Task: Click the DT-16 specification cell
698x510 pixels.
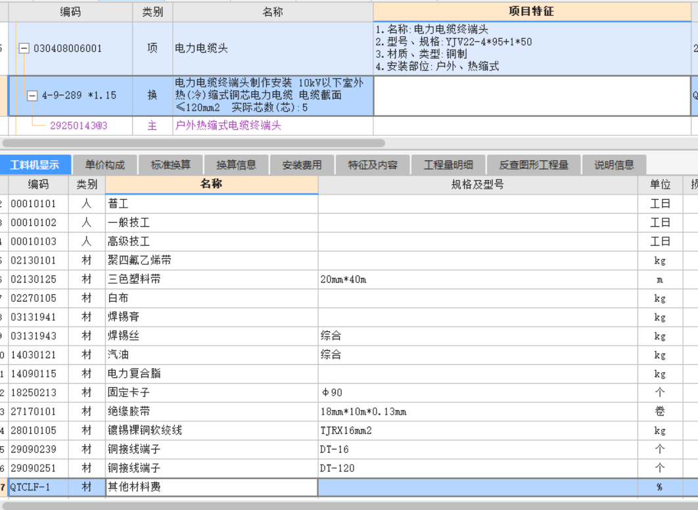Action: [x=478, y=449]
